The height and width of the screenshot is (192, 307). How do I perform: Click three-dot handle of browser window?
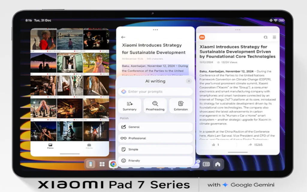(238, 30)
